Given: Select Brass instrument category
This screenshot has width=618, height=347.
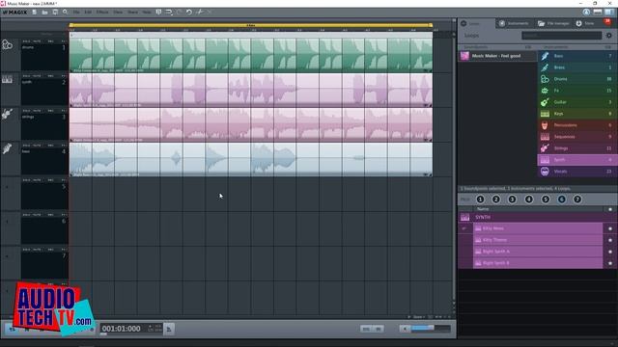Looking at the screenshot, I should [x=576, y=67].
